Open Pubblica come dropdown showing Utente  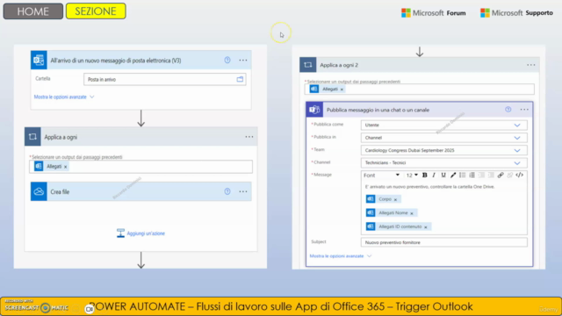coord(443,125)
